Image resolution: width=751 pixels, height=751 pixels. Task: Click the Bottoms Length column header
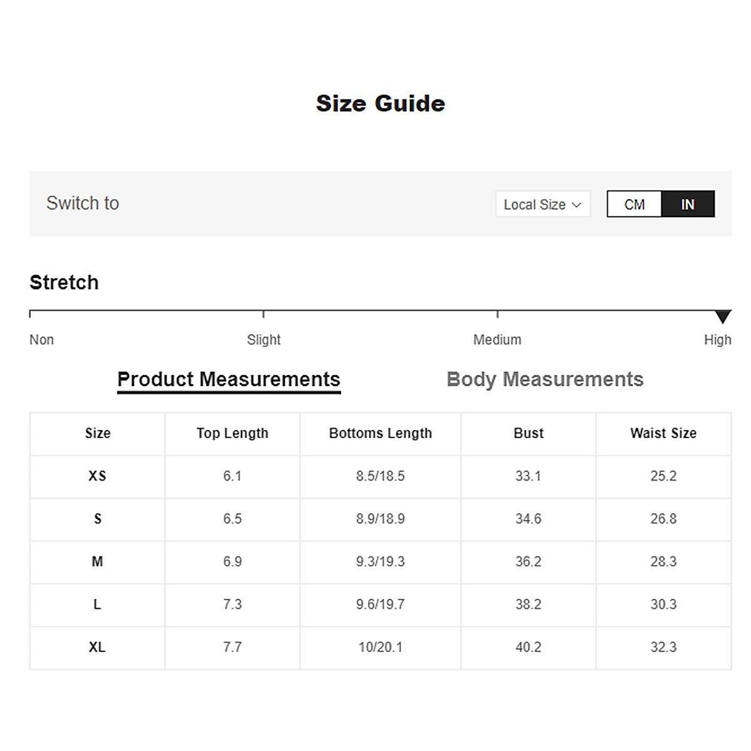[381, 433]
